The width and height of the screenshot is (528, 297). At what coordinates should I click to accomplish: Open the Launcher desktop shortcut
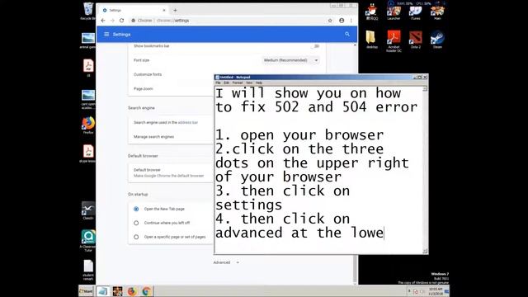tap(394, 12)
